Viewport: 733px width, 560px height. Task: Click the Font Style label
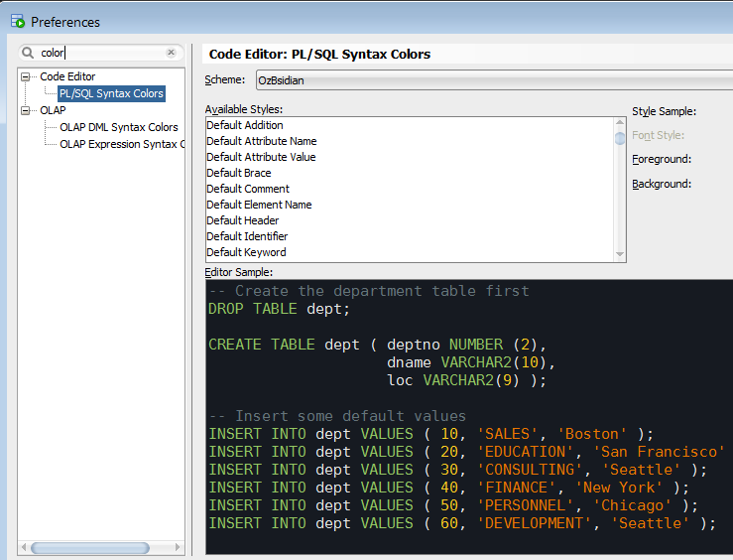pyautogui.click(x=659, y=136)
